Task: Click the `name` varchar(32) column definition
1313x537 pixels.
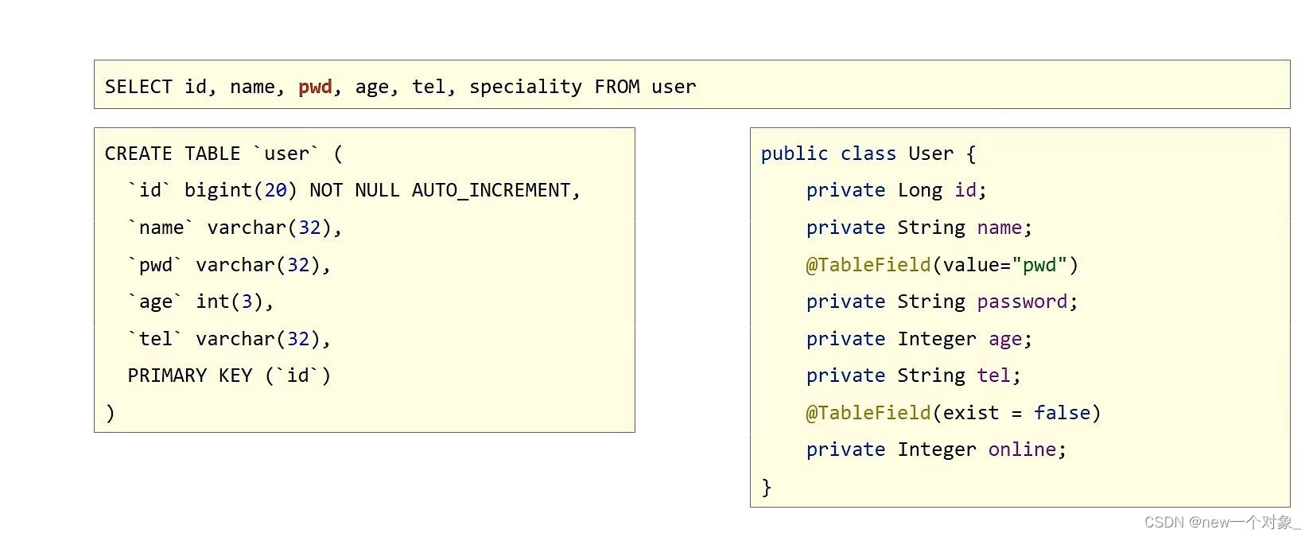Action: point(235,228)
